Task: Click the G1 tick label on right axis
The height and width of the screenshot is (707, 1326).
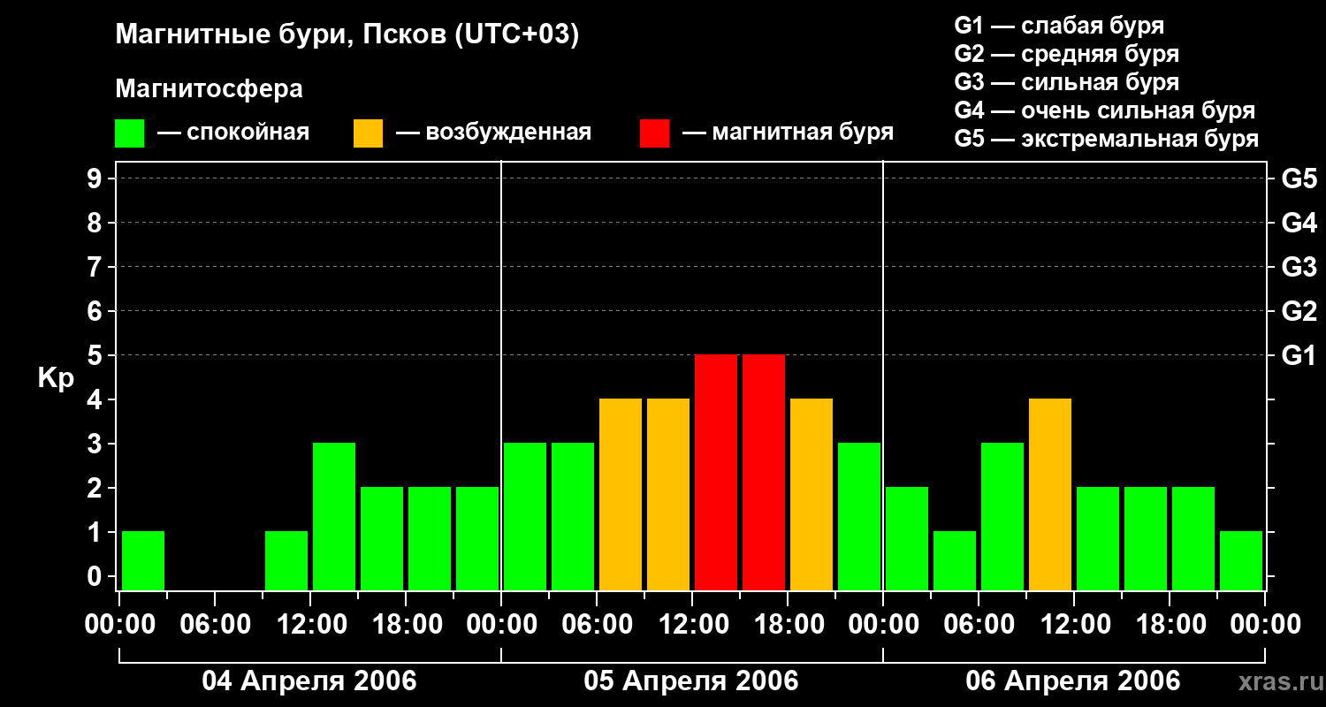Action: tap(1299, 355)
